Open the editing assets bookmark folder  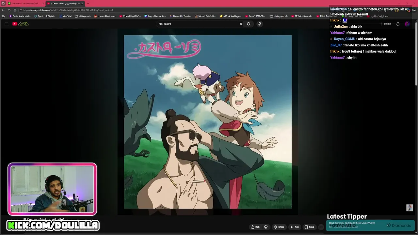[83, 16]
